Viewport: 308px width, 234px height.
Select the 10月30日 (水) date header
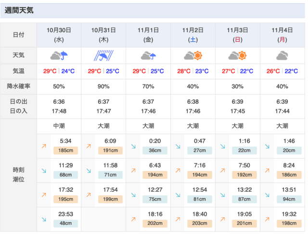coord(59,35)
